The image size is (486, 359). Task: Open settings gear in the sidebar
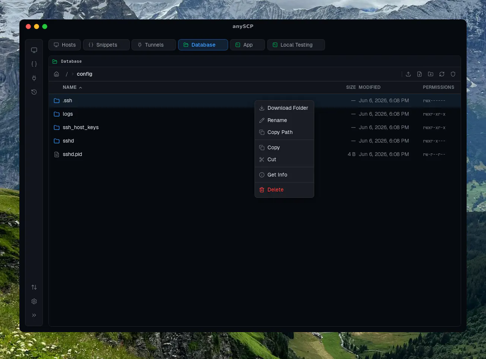pyautogui.click(x=34, y=301)
